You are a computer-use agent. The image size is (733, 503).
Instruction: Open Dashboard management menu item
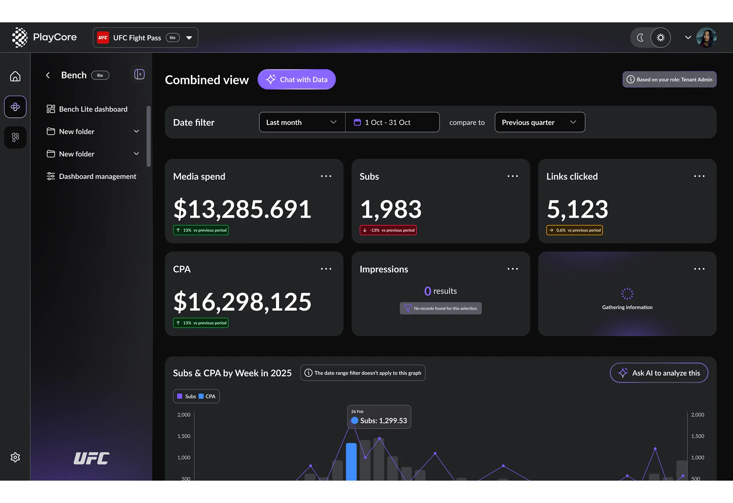click(x=97, y=176)
